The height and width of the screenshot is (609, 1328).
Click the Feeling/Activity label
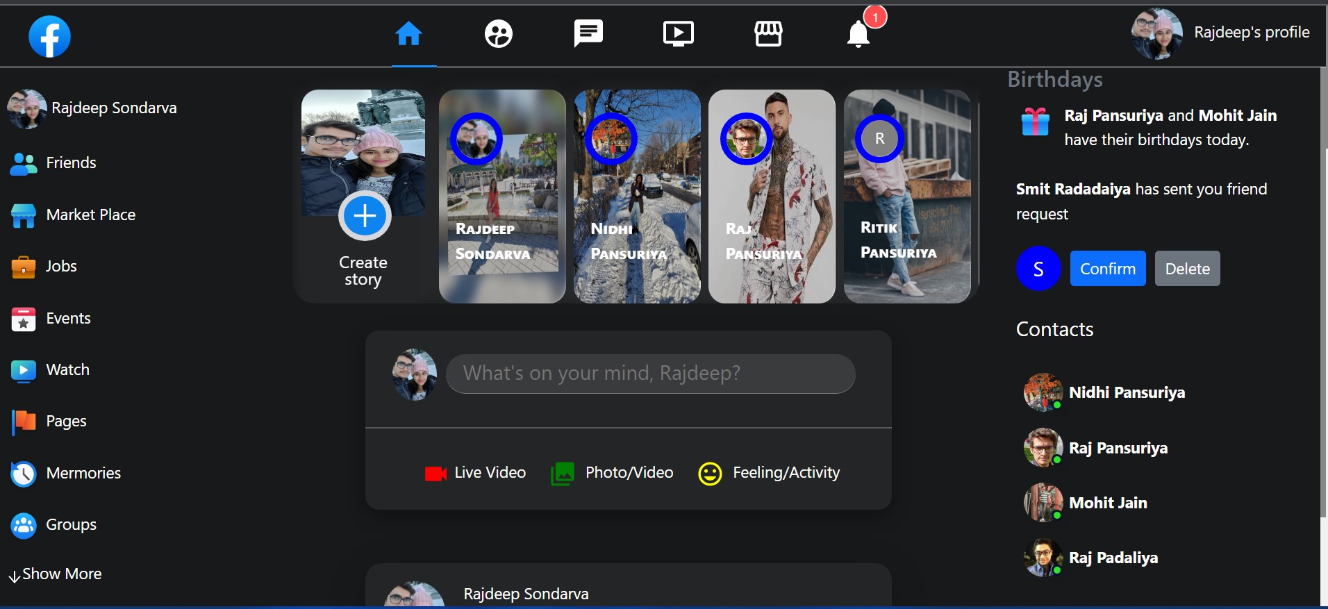786,473
